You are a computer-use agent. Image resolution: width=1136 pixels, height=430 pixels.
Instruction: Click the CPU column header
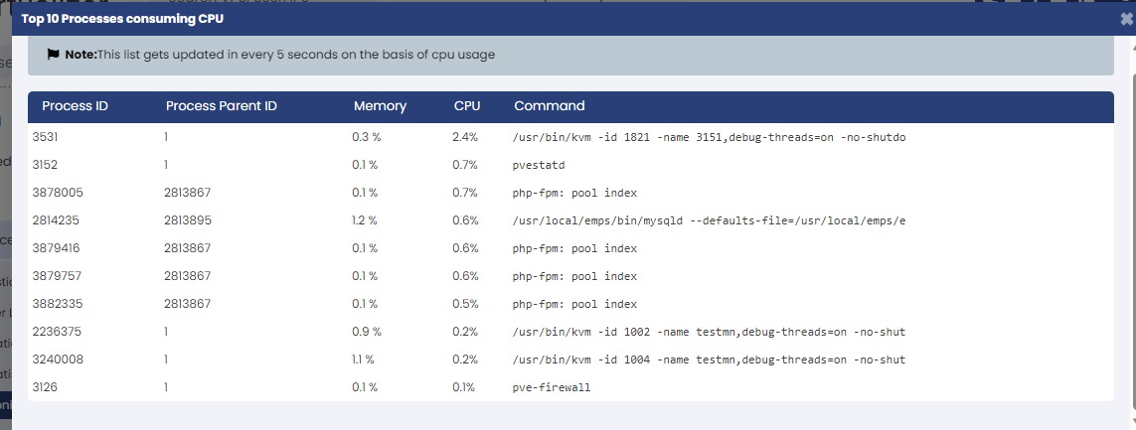[x=467, y=105]
